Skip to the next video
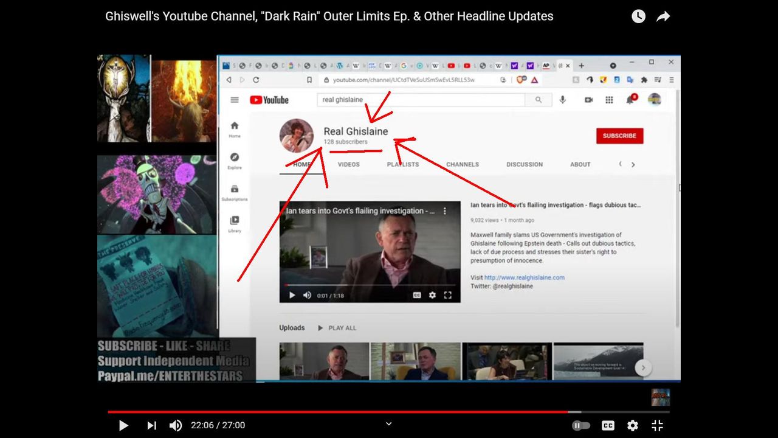Screen dimensions: 778x438 (151, 426)
